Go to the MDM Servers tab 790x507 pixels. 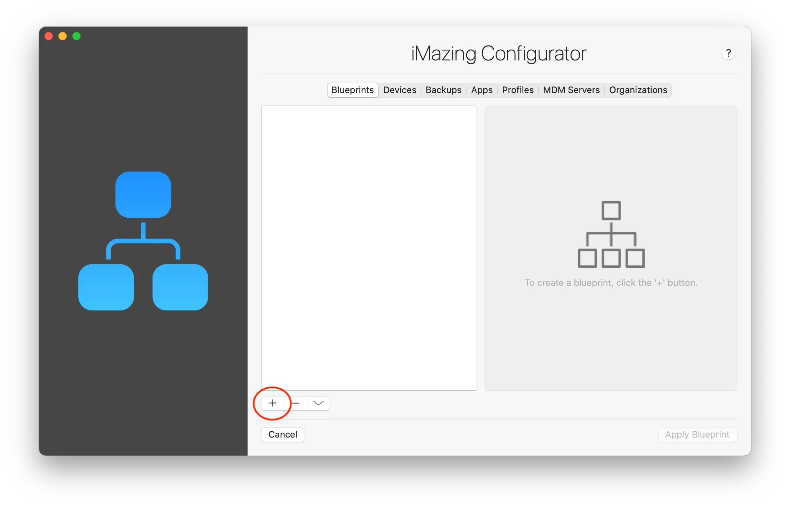click(571, 90)
